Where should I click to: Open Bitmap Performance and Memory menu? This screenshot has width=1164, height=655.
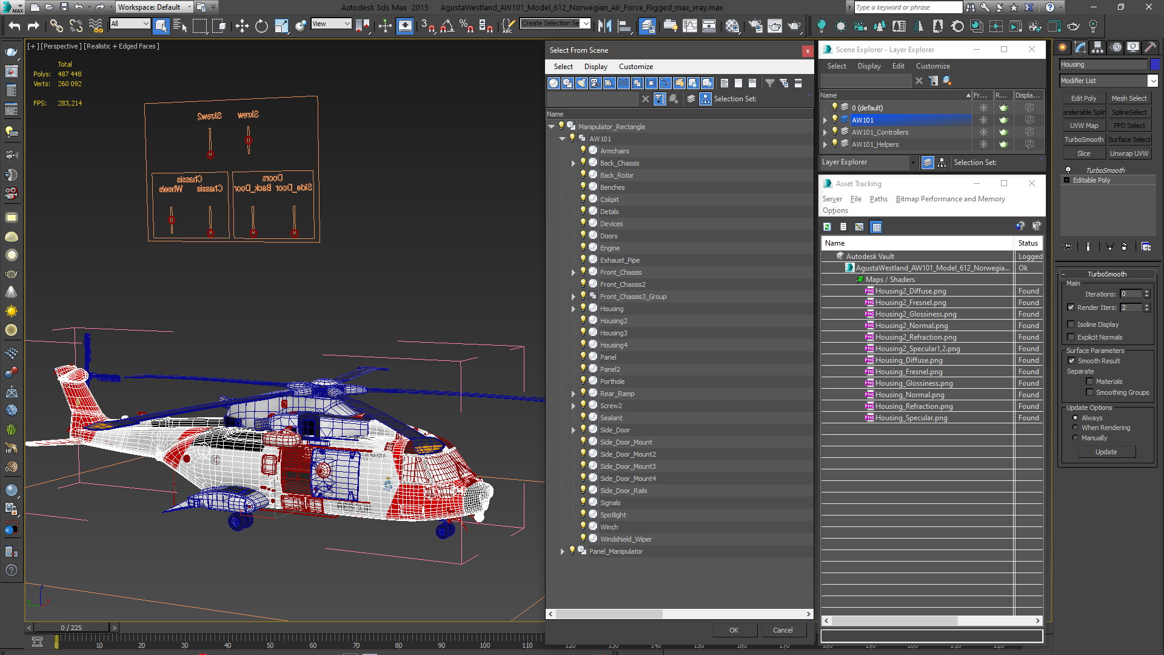point(950,199)
